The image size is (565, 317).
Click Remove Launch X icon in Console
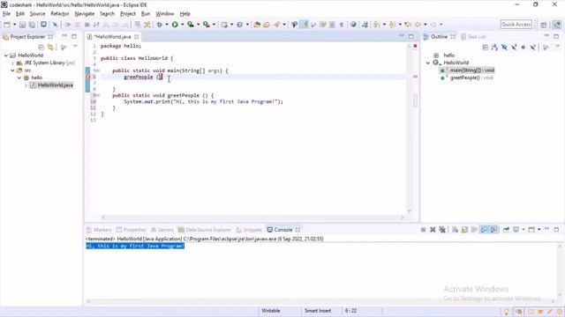(433, 230)
